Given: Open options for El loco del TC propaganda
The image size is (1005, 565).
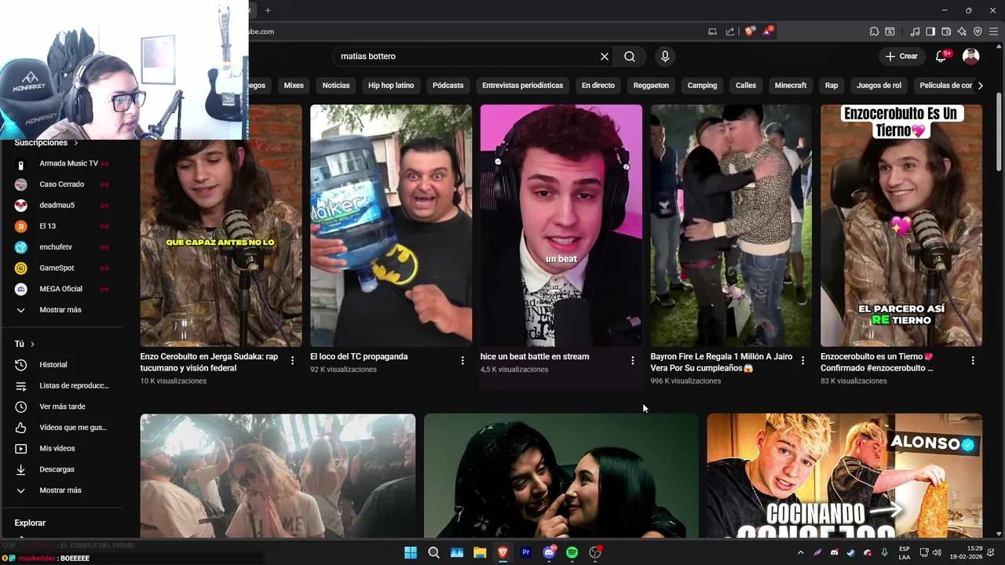Looking at the screenshot, I should pyautogui.click(x=462, y=361).
